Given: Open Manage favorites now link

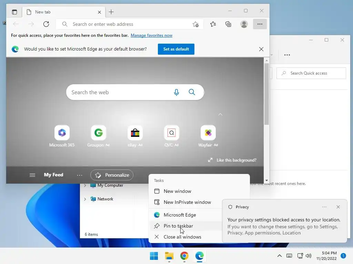Looking at the screenshot, I should [152, 35].
